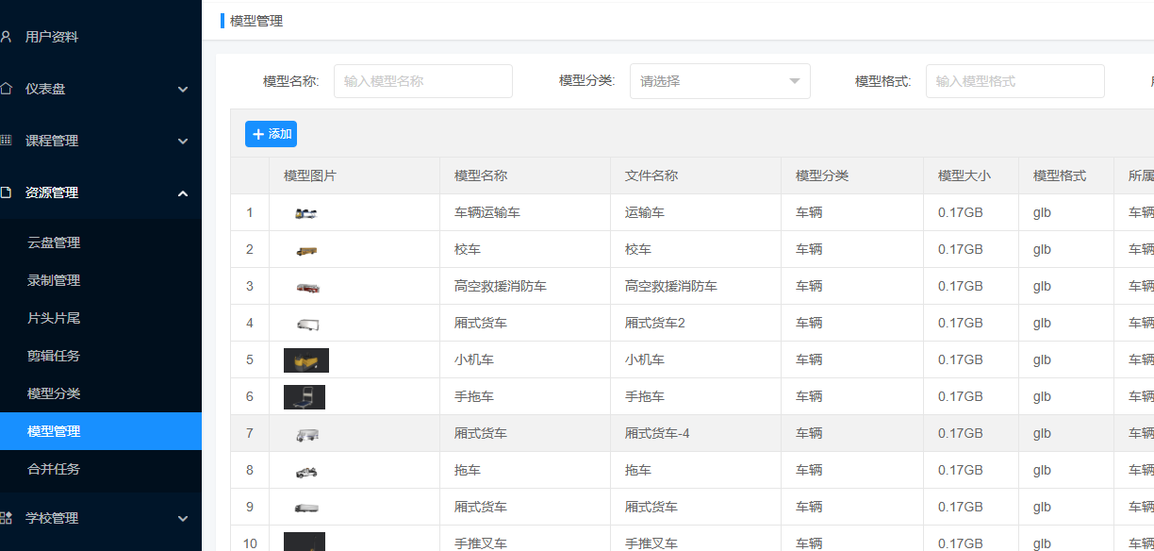This screenshot has width=1154, height=551.
Task: Expand the 课程管理 sidebar menu
Action: [183, 142]
